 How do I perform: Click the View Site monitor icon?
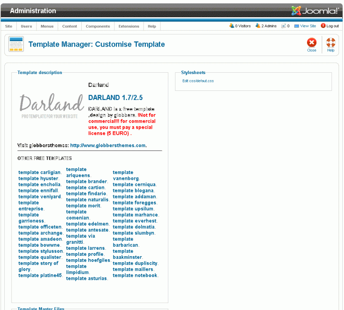pyautogui.click(x=297, y=26)
